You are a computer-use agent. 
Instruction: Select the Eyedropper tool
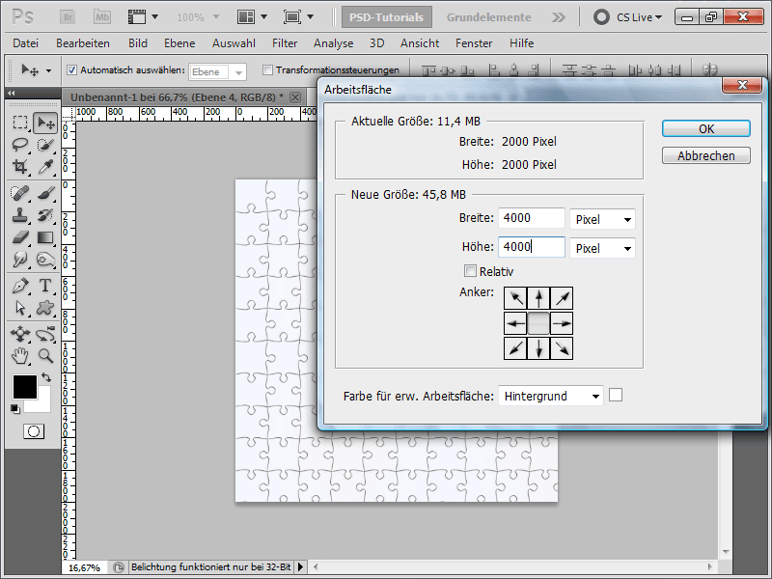coord(45,166)
